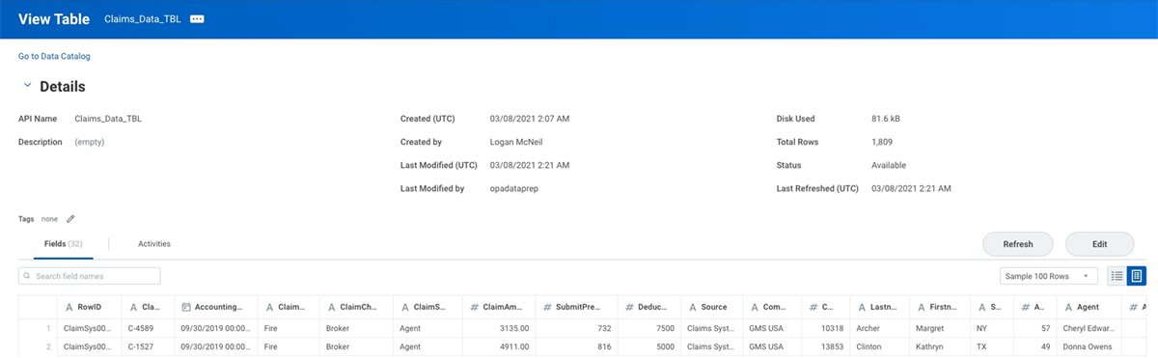Click the Last Modified by value 'opadataprep'
Image resolution: width=1158 pixels, height=358 pixels.
515,188
